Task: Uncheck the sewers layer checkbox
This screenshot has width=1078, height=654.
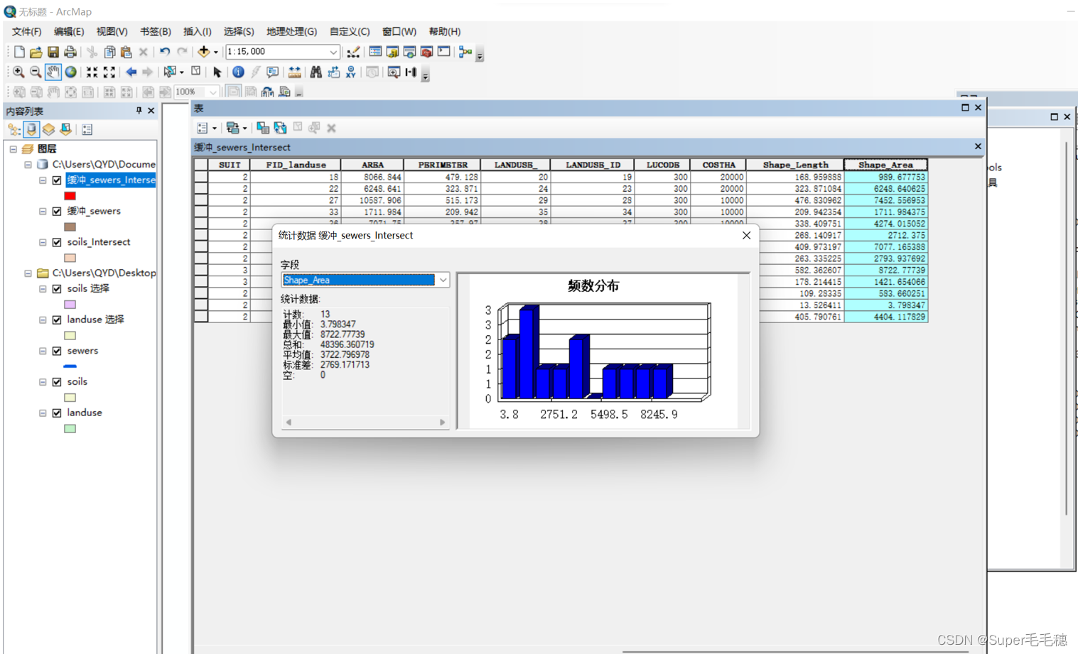Action: pos(57,351)
